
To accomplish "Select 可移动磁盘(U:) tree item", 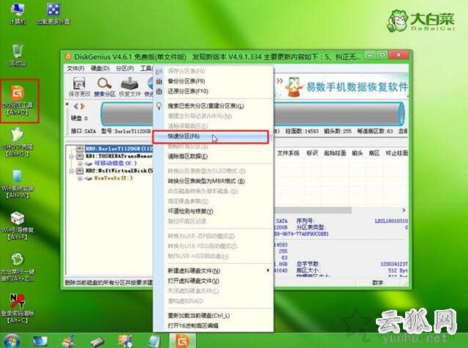I will [x=116, y=163].
